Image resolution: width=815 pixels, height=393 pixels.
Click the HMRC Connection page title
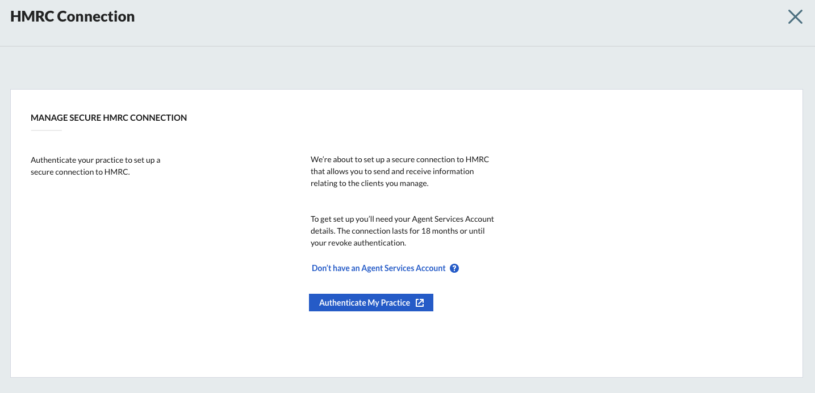[73, 16]
